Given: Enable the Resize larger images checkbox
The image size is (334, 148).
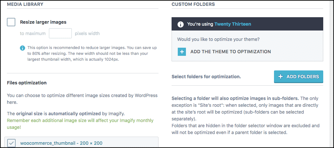Looking at the screenshot, I should point(11,22).
